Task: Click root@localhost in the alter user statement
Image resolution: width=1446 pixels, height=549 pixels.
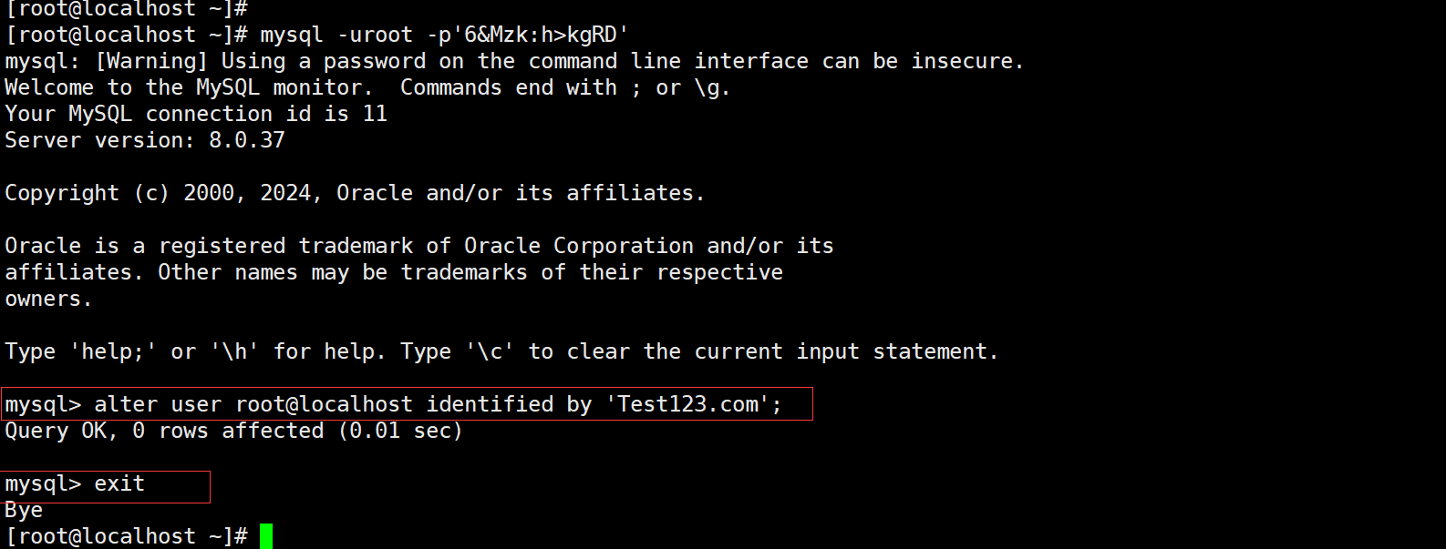Action: click(x=324, y=404)
